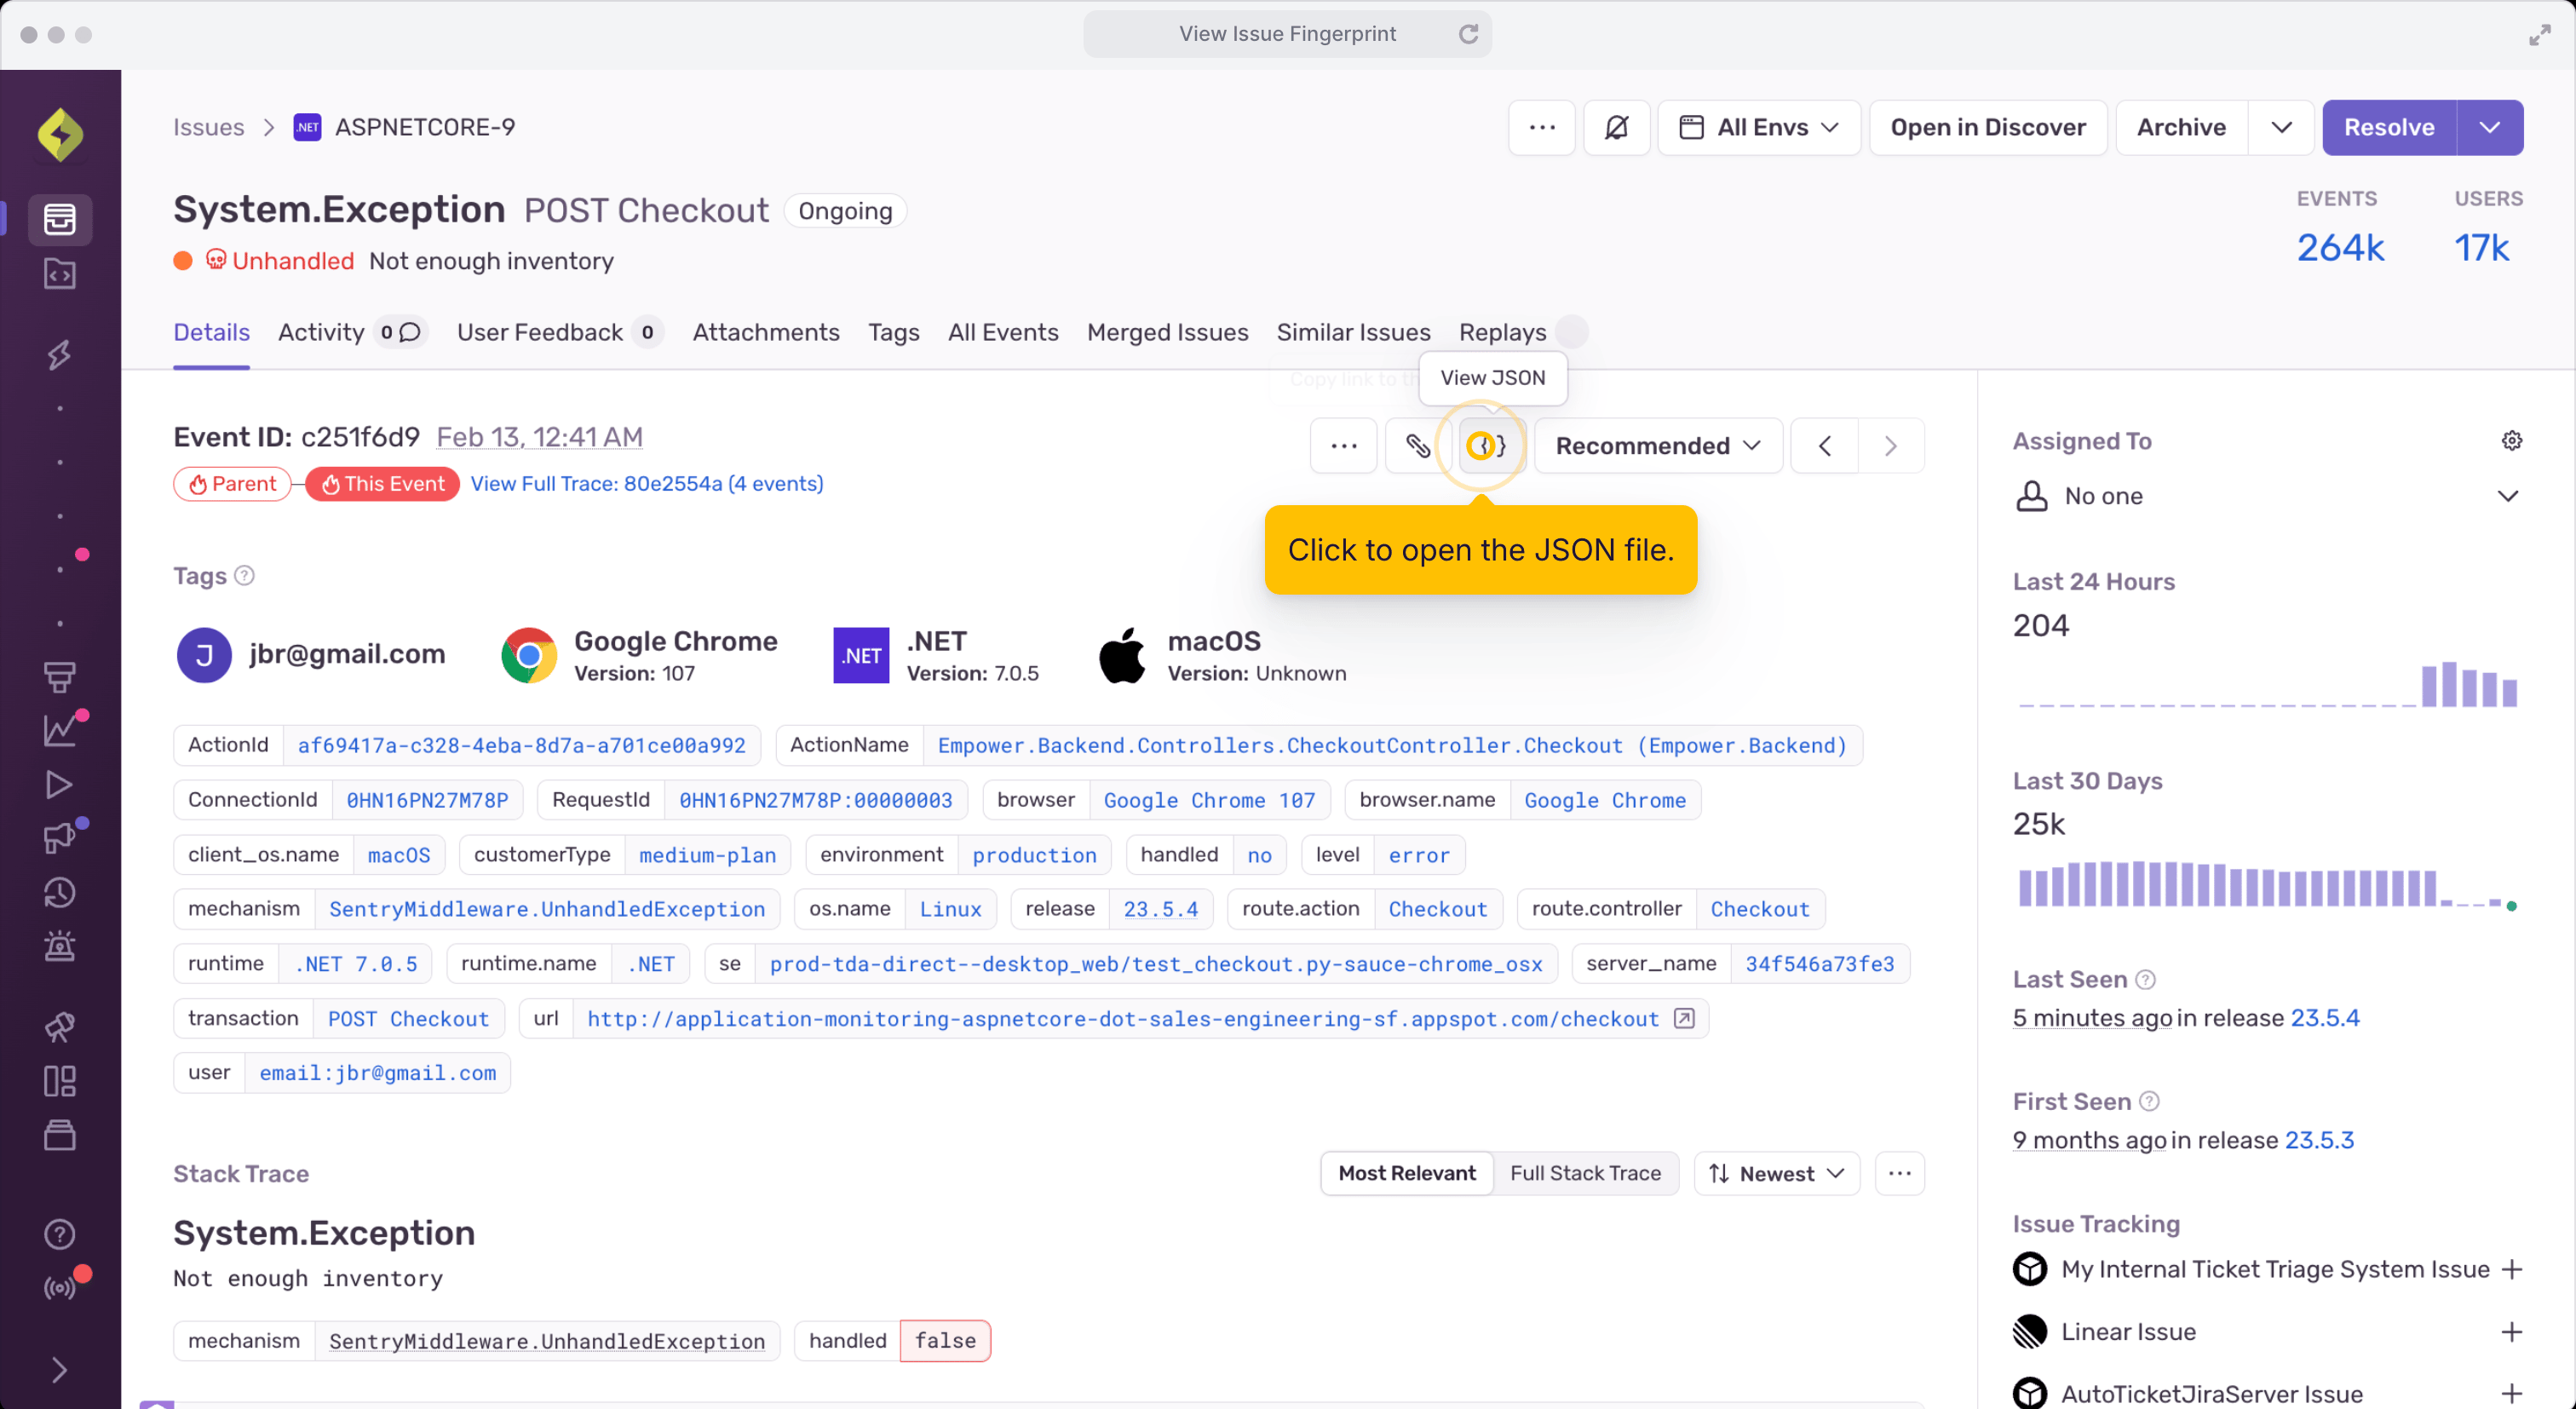Open the dashboards layout grid sidebar icon
The height and width of the screenshot is (1409, 2576).
60,1081
